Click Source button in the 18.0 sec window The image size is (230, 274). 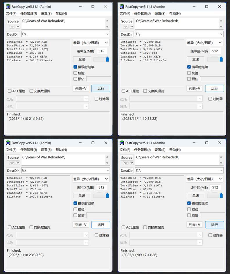(x=13, y=21)
